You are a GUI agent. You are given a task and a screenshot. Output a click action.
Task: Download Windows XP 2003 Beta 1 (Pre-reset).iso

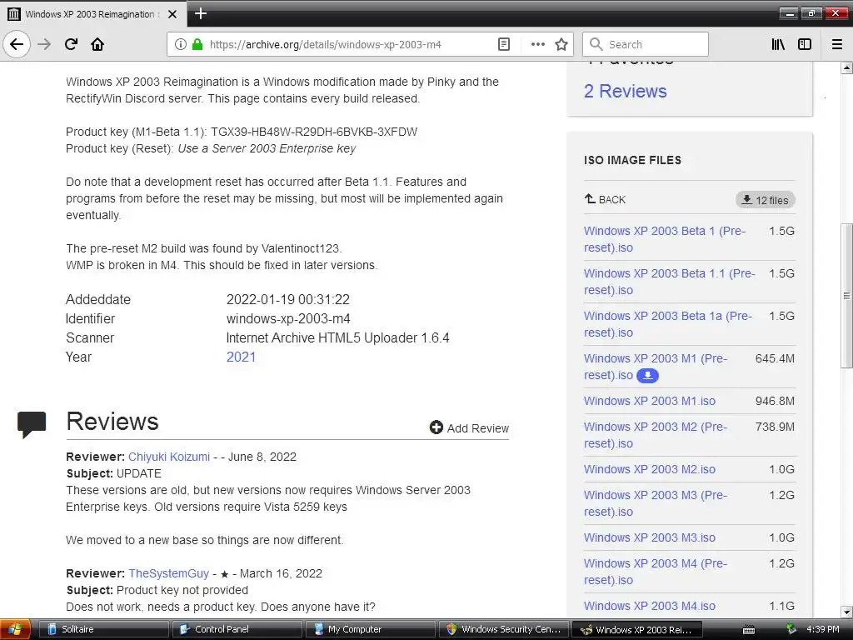coord(665,239)
